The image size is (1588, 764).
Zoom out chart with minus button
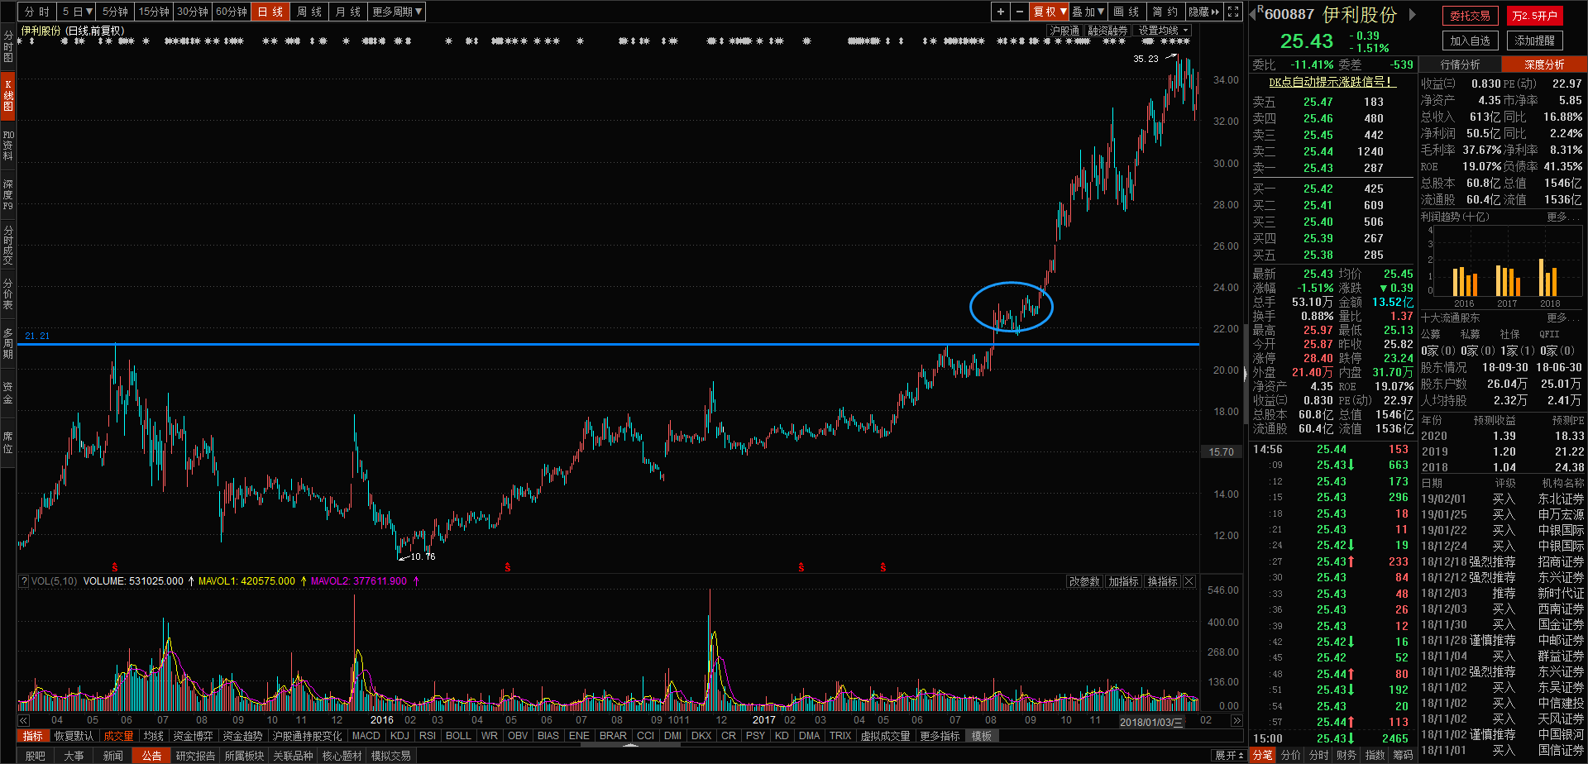pyautogui.click(x=1020, y=12)
